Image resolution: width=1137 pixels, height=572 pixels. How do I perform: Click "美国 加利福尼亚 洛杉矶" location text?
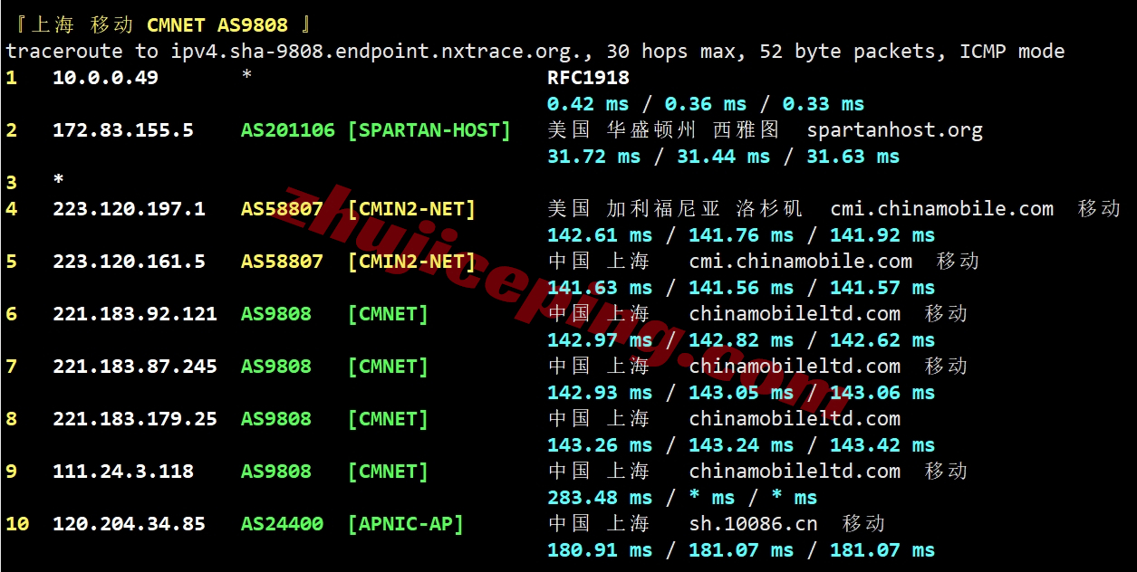click(x=675, y=209)
